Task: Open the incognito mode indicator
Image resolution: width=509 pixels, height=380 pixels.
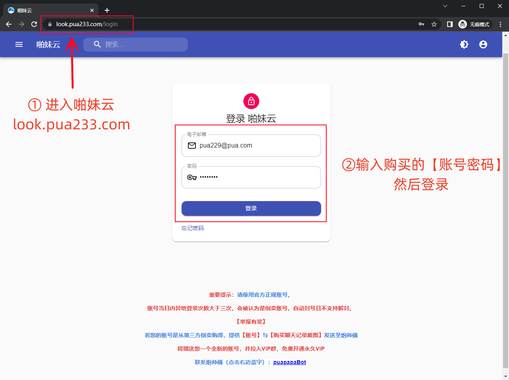Action: [x=475, y=24]
